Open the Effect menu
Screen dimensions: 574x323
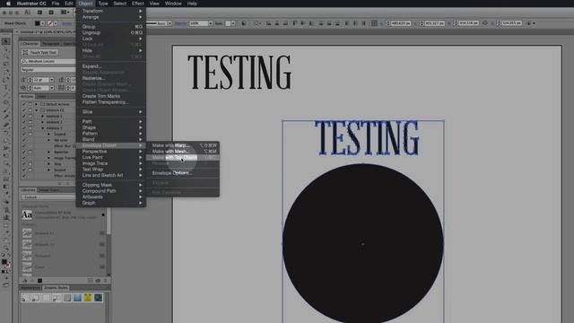tap(137, 4)
